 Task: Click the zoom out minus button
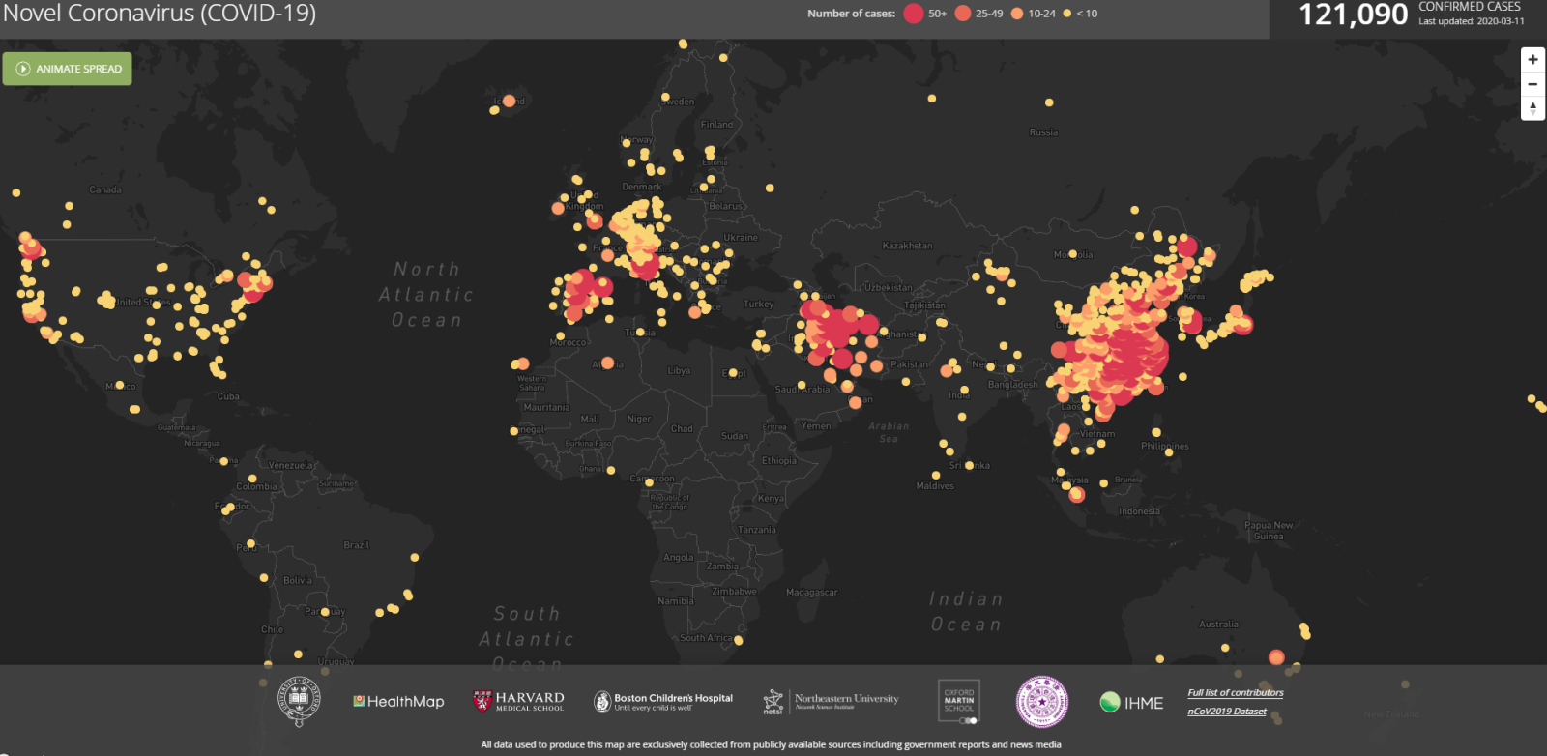1532,84
